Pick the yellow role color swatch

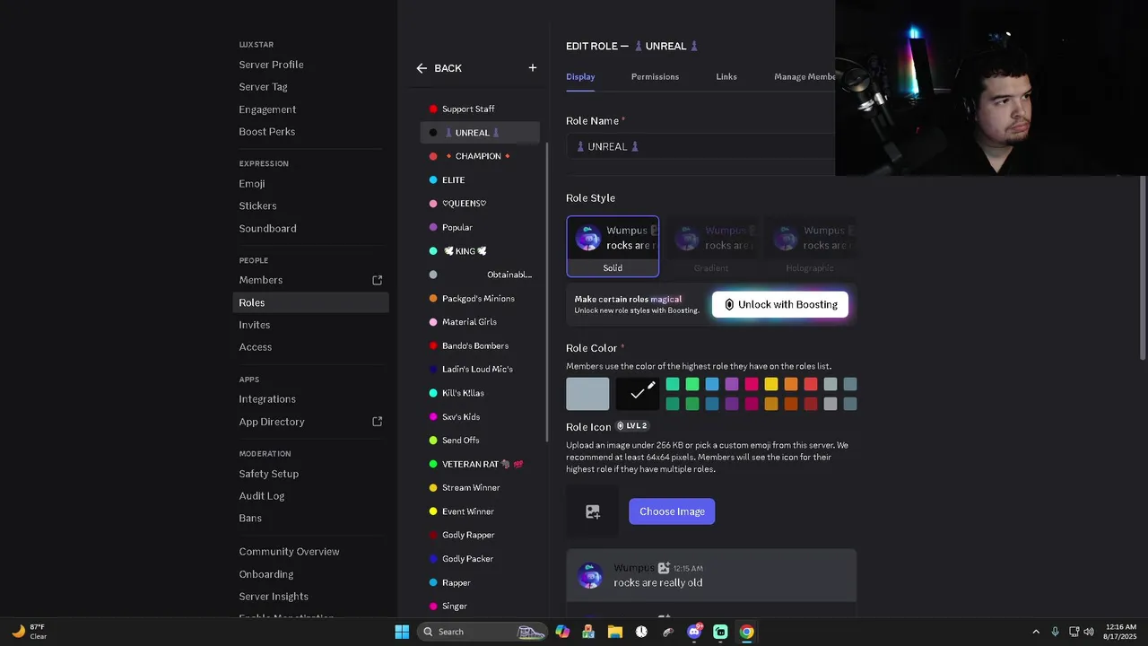point(771,384)
